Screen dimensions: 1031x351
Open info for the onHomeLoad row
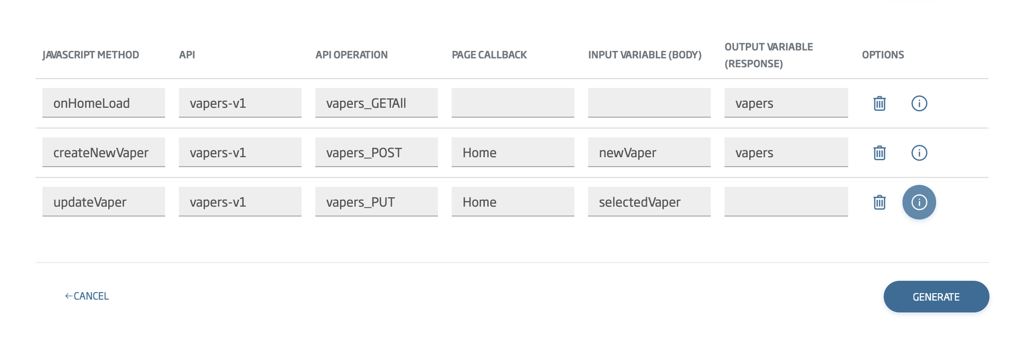(919, 103)
